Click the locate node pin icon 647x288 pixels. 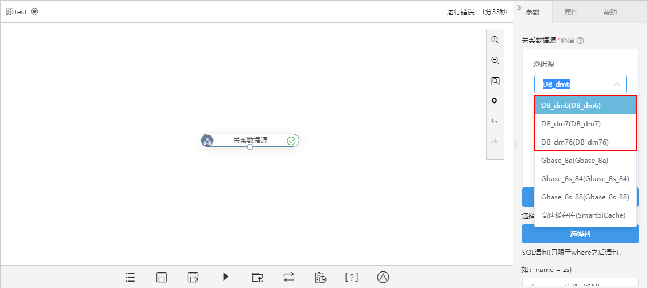tap(495, 101)
